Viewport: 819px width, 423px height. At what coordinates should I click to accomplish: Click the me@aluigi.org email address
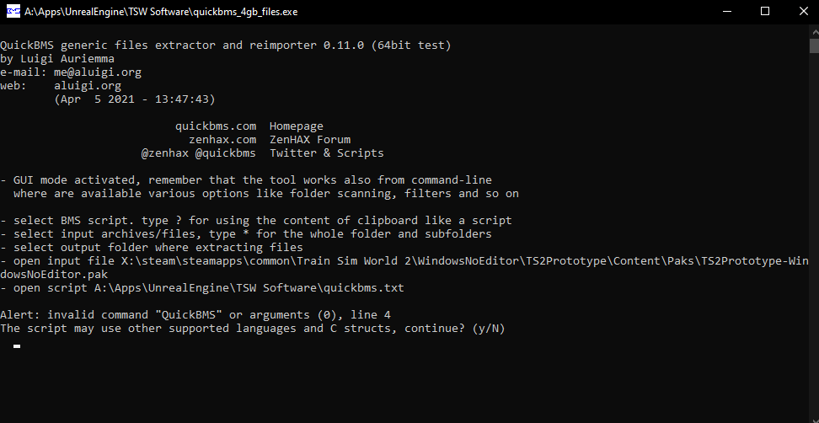tap(98, 72)
